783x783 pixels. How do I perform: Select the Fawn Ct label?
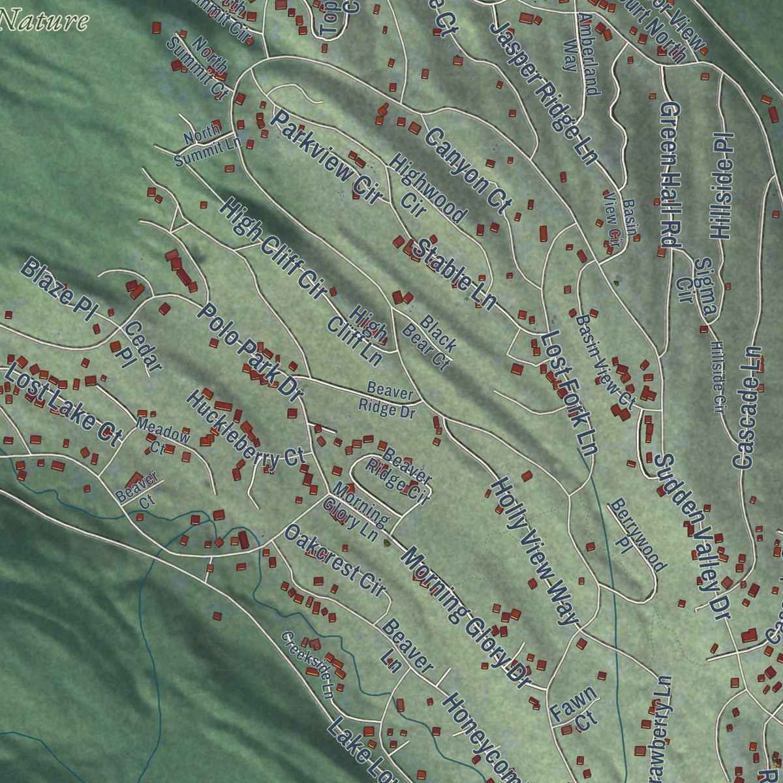point(574,709)
